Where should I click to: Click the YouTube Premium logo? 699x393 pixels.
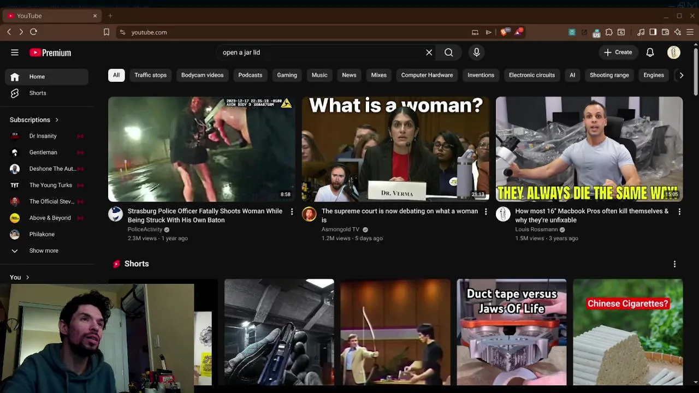pyautogui.click(x=50, y=52)
